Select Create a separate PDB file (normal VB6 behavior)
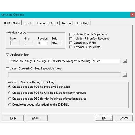The width and height of the screenshot is (135, 135). [x=9, y=87]
